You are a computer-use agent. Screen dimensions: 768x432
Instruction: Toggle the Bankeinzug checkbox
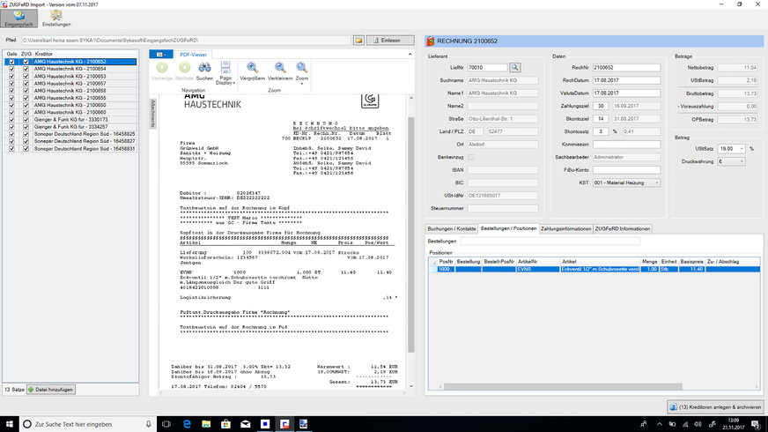pyautogui.click(x=470, y=156)
